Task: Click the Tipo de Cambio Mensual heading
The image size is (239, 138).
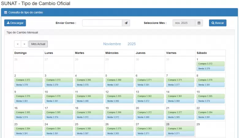Action: 22,32
